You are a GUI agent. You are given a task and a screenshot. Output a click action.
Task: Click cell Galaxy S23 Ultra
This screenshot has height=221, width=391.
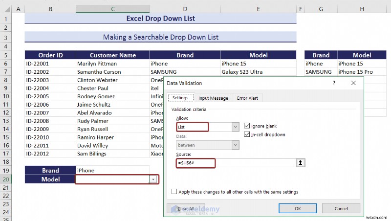point(259,72)
